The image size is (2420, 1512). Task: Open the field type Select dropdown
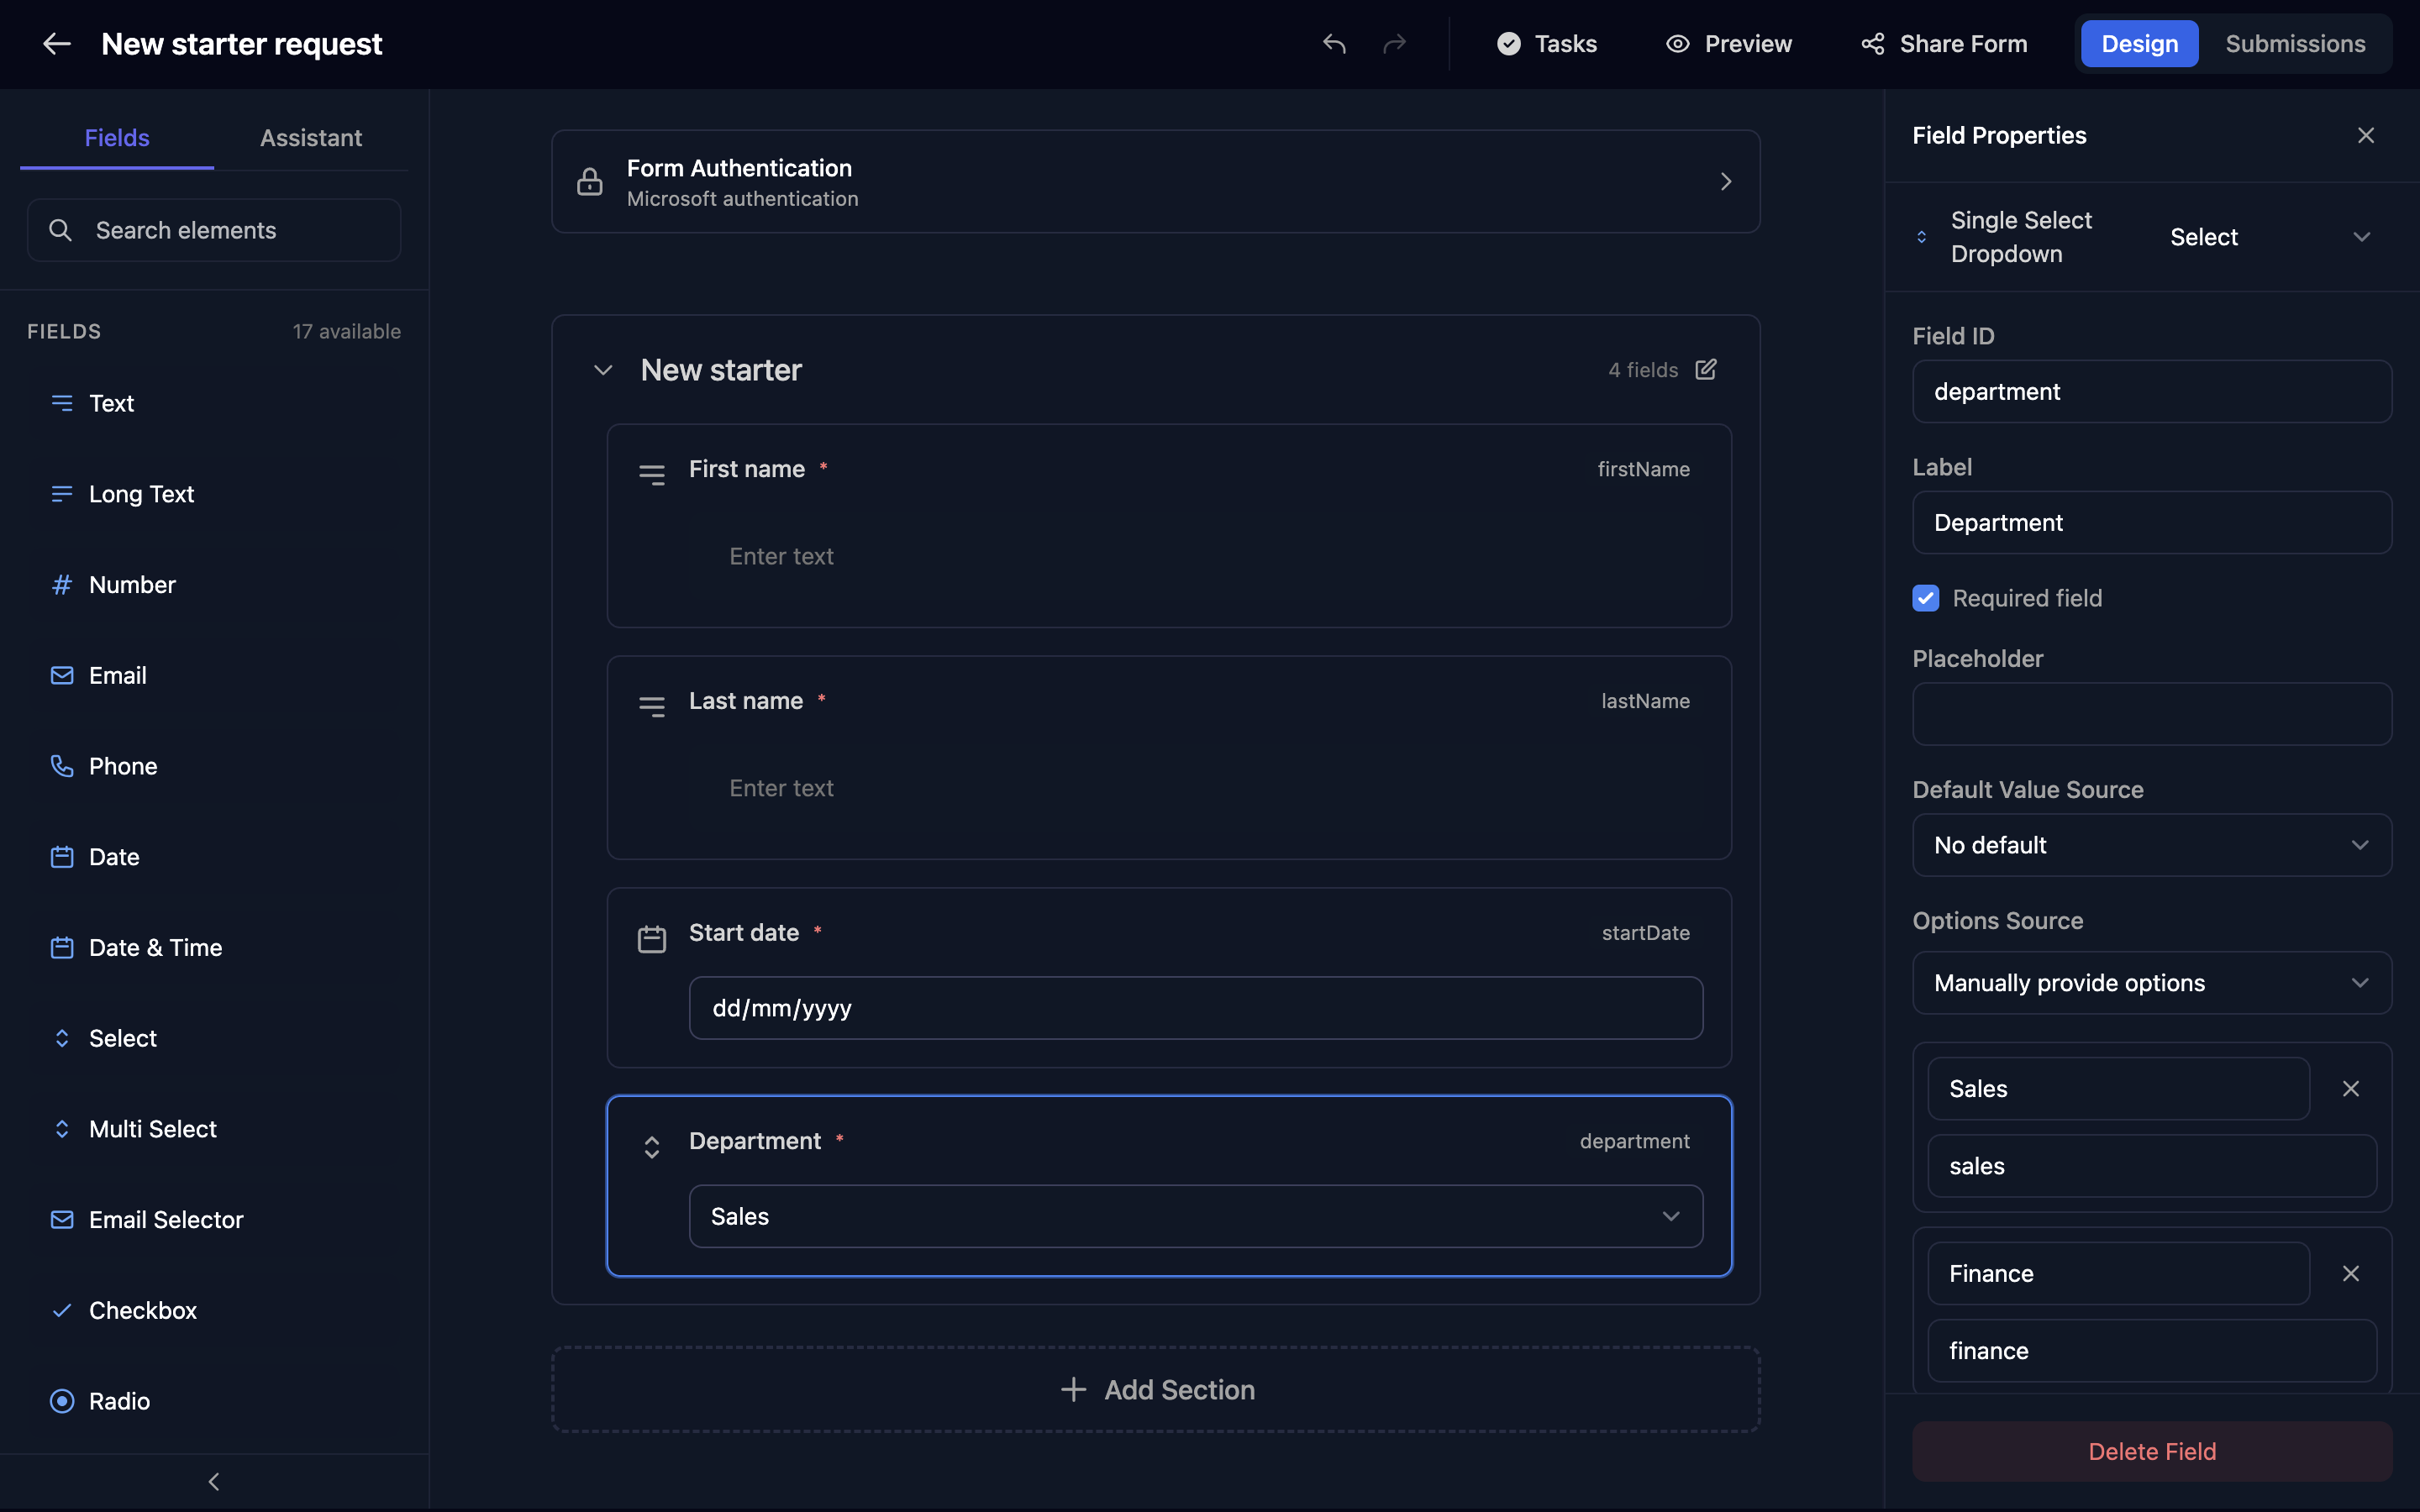point(2270,237)
